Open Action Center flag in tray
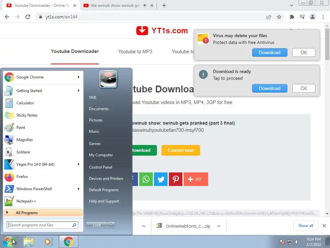This screenshot has width=330, height=248. coord(282,242)
